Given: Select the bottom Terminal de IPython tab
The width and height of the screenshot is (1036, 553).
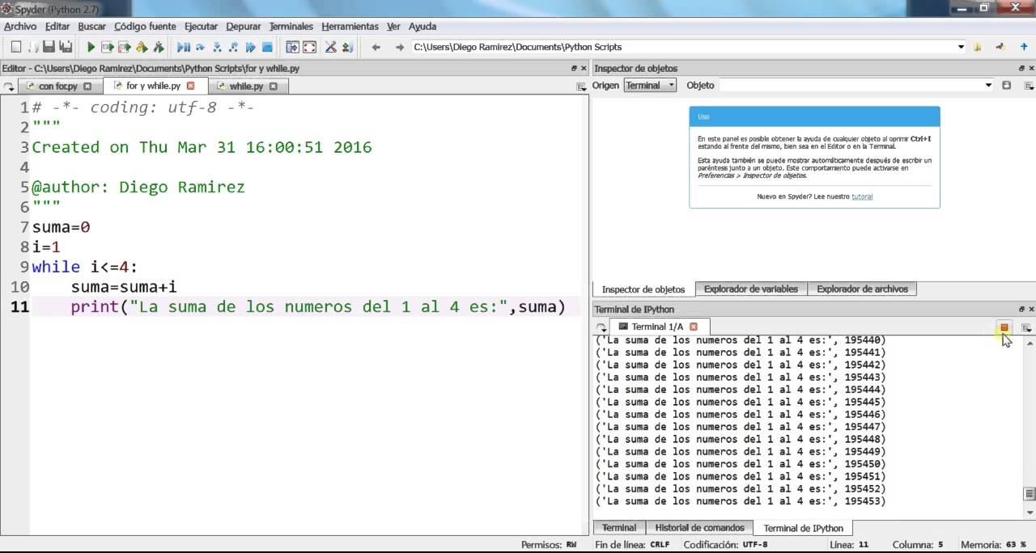Looking at the screenshot, I should click(803, 528).
